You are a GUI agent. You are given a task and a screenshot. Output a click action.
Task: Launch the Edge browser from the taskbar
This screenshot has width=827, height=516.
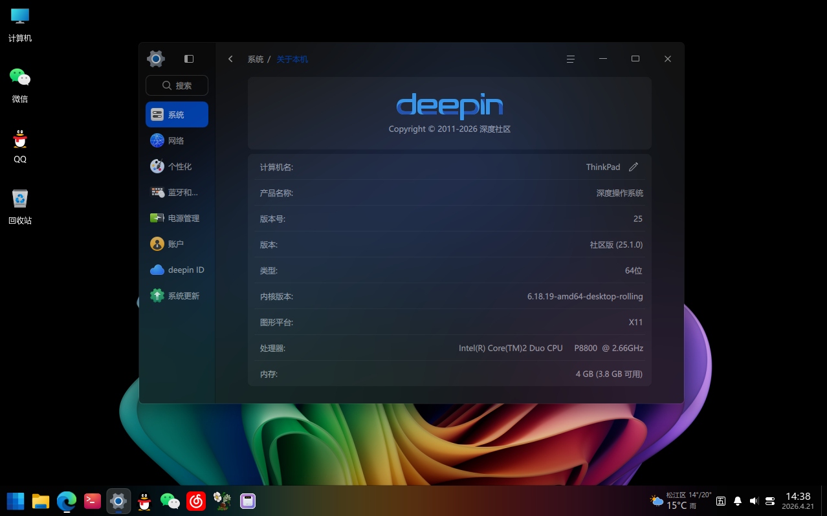(x=67, y=501)
